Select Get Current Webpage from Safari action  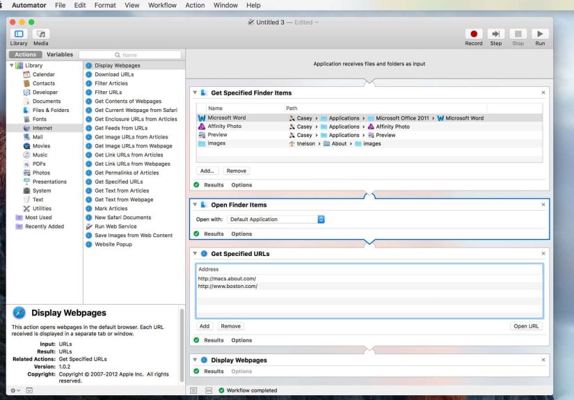[x=134, y=110]
